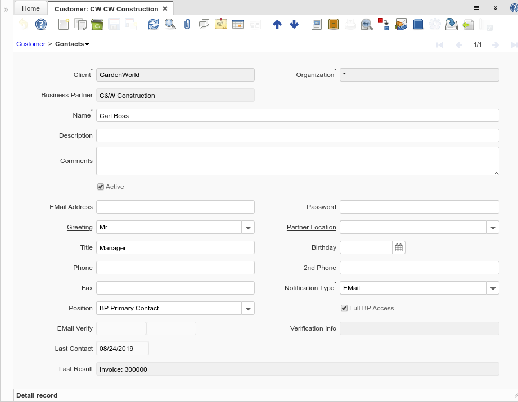Click the Customer breadcrumb link
The width and height of the screenshot is (518, 402).
pyautogui.click(x=31, y=44)
